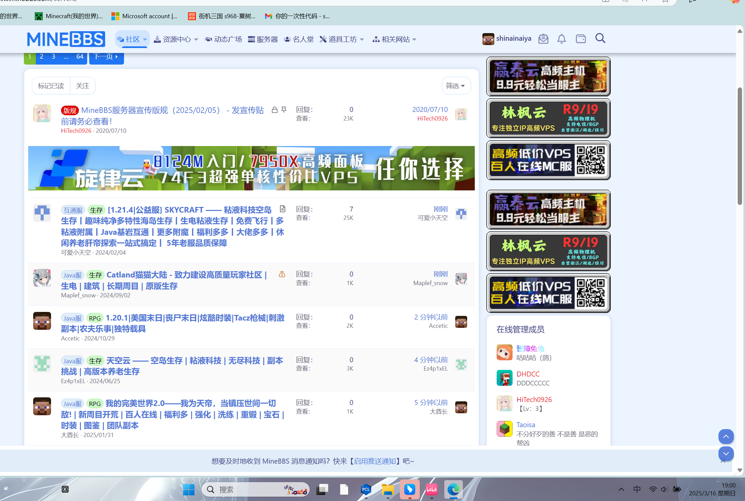Open the 天空云 空岛生存 thread
The width and height of the screenshot is (745, 501).
click(x=172, y=366)
